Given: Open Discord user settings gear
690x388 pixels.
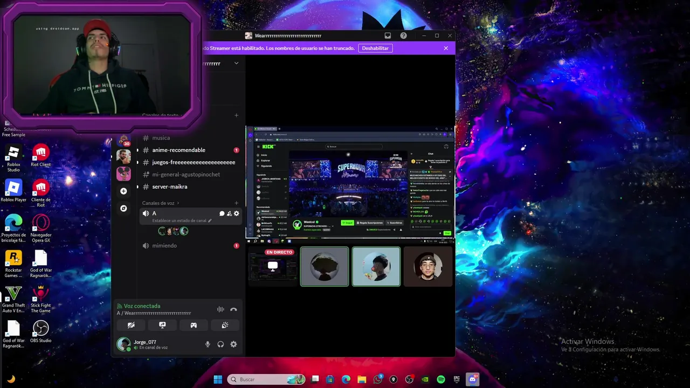Looking at the screenshot, I should pos(233,344).
